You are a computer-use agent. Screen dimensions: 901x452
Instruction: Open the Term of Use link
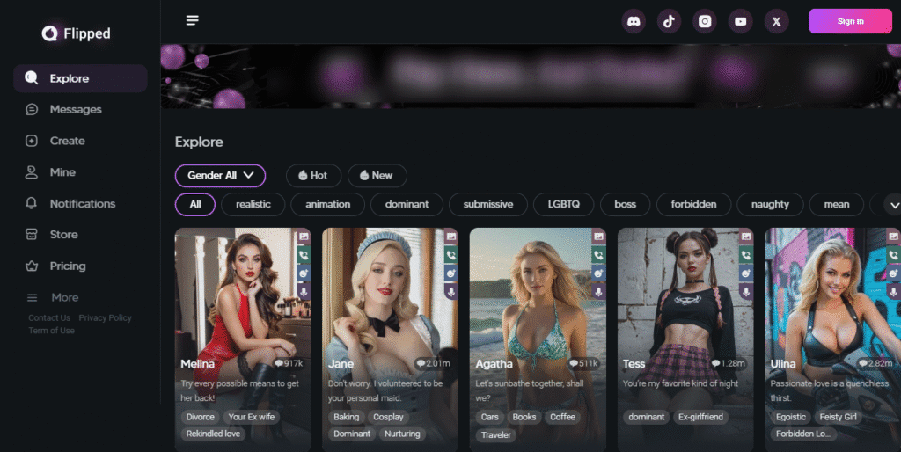52,331
